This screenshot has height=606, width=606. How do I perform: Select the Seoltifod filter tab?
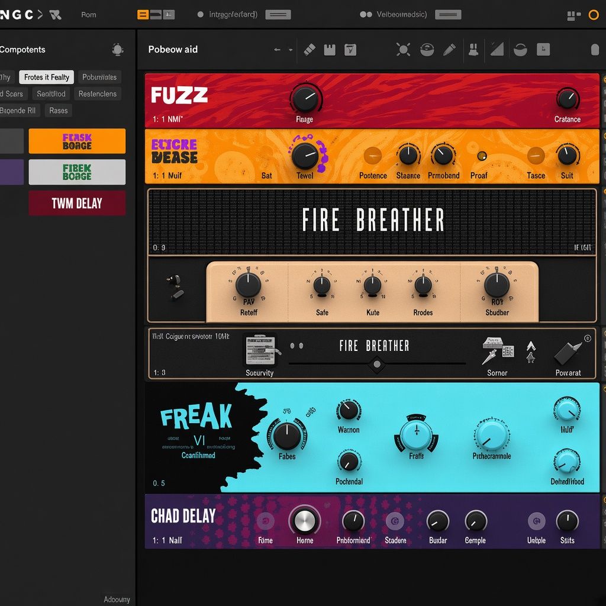pos(51,94)
